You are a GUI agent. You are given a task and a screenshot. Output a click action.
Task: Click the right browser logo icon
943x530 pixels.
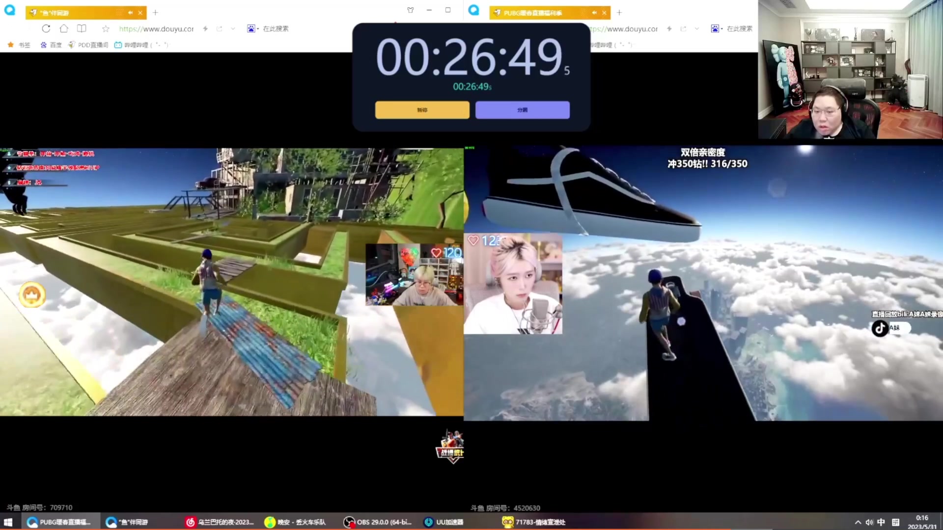click(473, 10)
